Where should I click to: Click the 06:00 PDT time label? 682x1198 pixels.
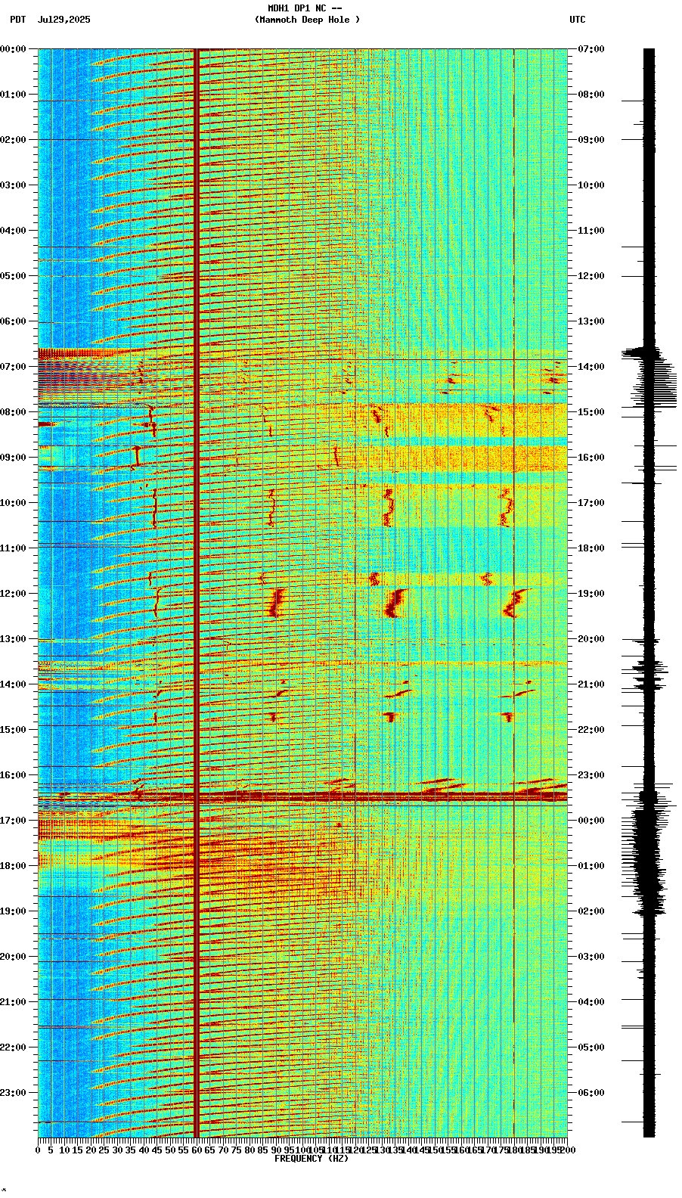tap(13, 321)
